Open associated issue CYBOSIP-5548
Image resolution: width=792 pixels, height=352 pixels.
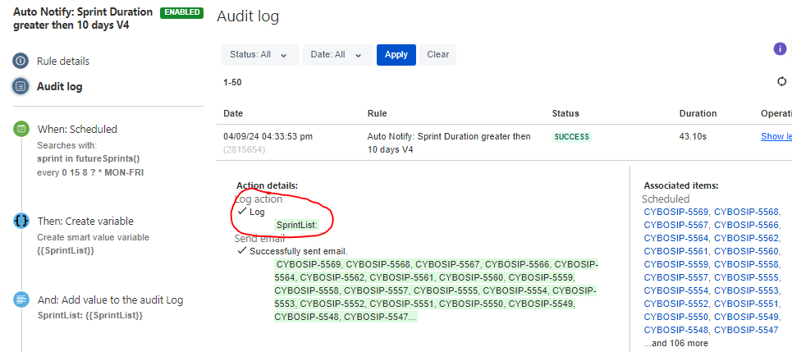click(x=676, y=330)
